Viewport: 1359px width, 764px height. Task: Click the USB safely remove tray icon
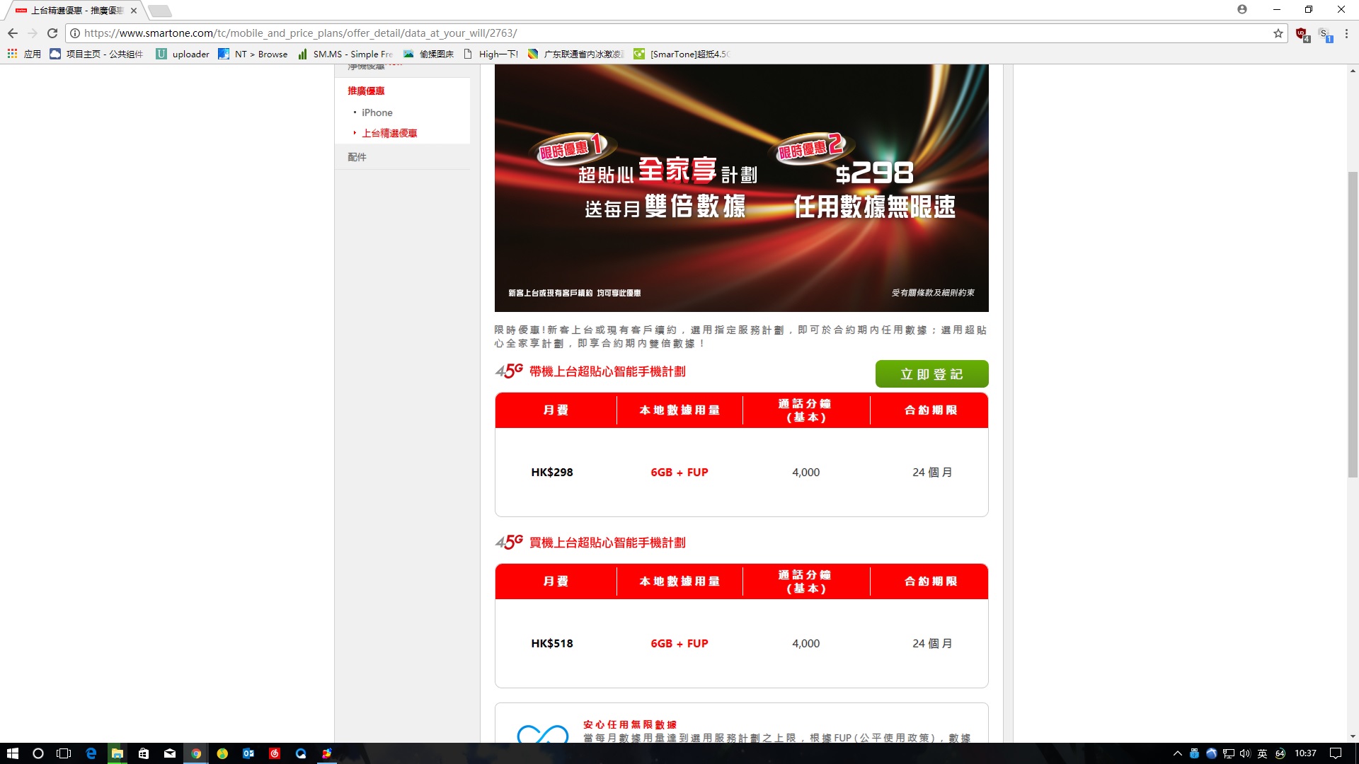coord(1195,753)
